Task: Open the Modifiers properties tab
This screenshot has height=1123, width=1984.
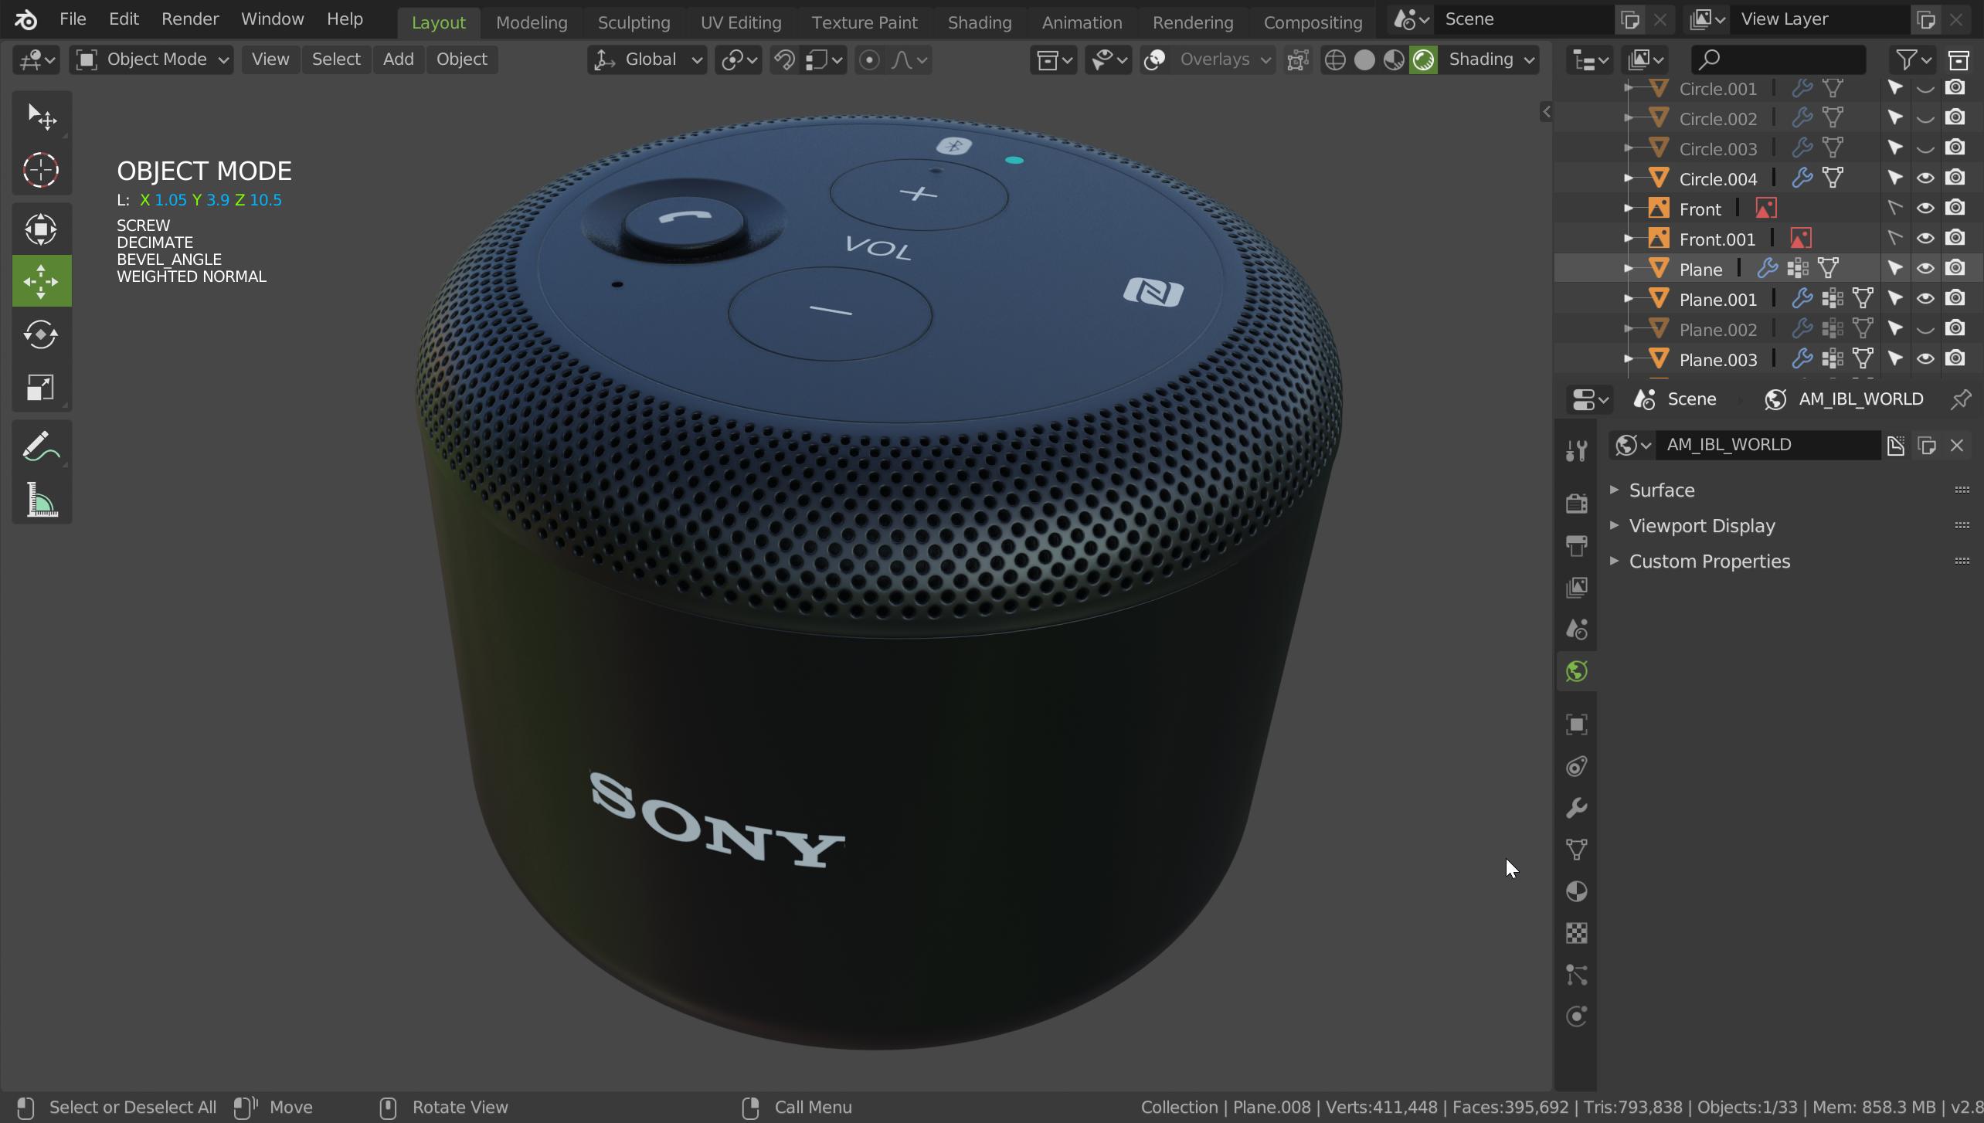Action: point(1576,808)
